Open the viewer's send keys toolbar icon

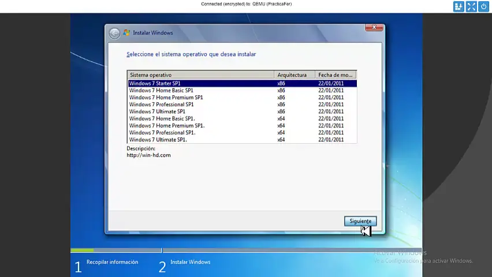click(459, 6)
